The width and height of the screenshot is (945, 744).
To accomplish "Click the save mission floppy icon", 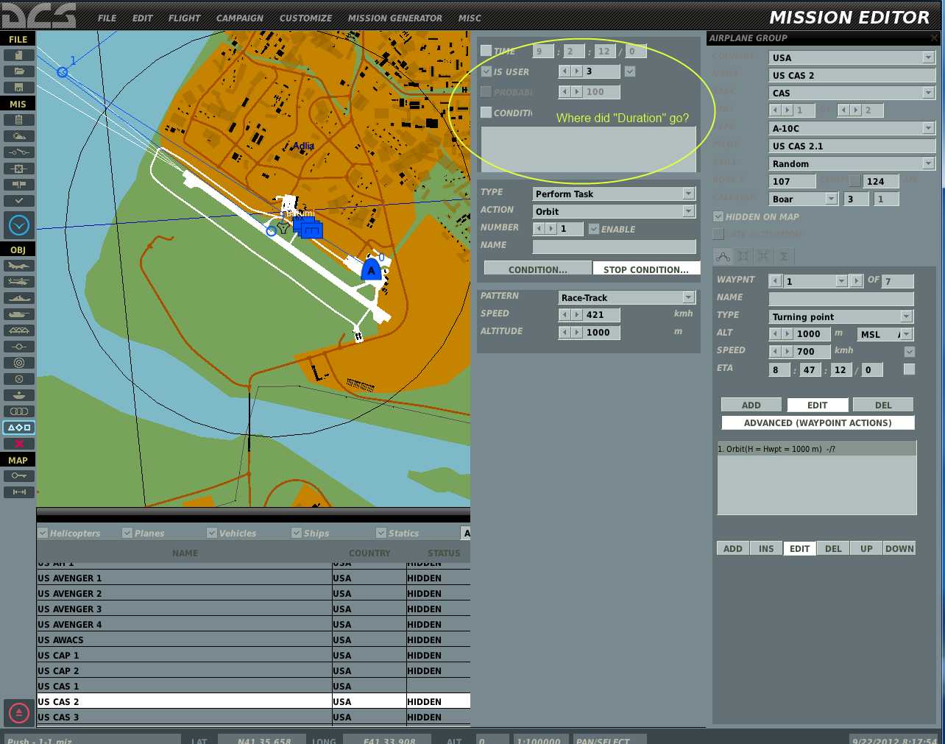I will [18, 88].
